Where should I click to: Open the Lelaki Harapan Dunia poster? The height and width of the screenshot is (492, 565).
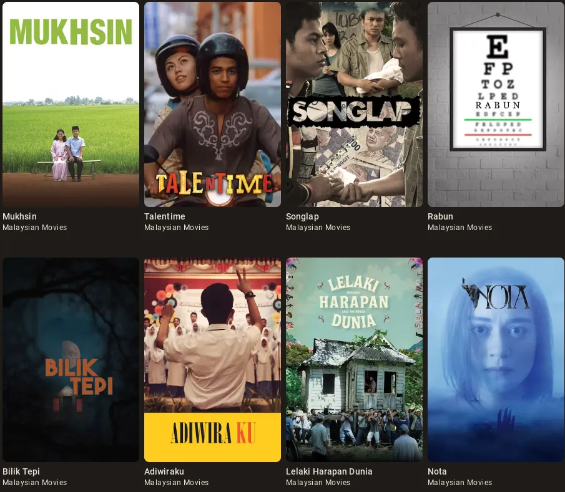(354, 360)
